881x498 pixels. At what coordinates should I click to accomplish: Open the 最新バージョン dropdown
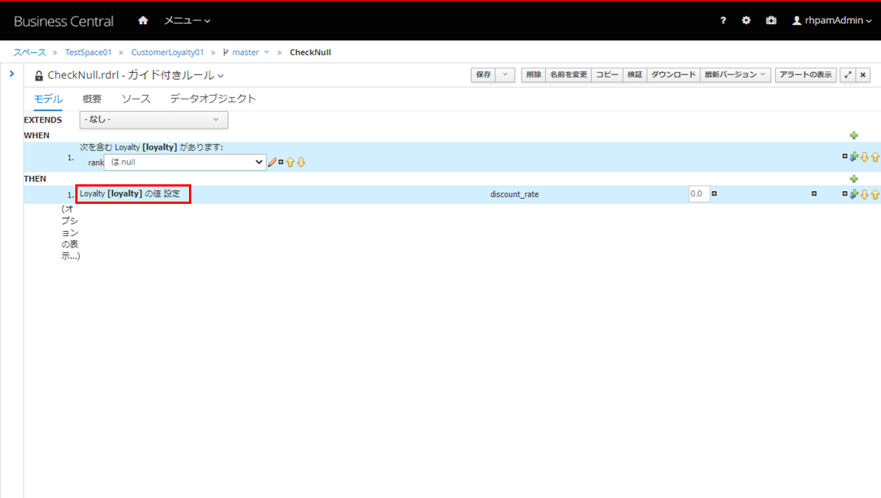[734, 74]
